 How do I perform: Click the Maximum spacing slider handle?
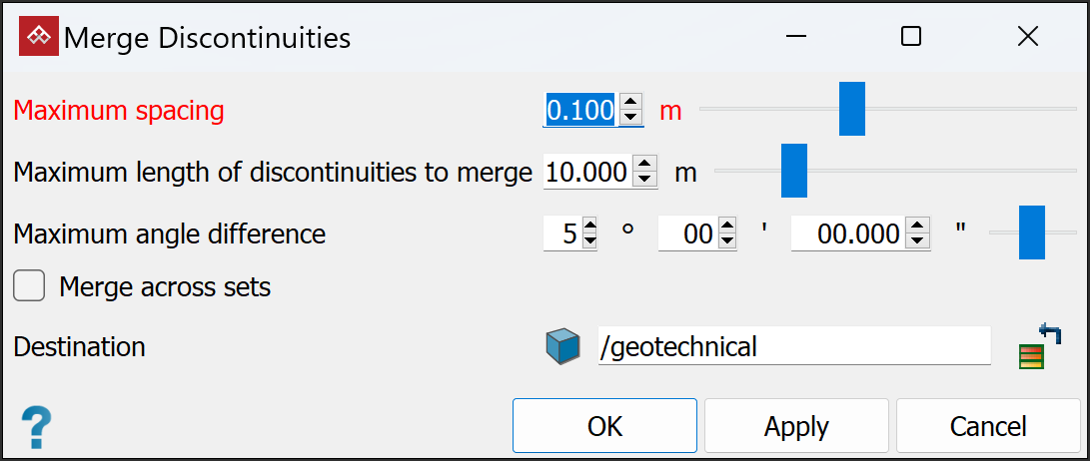click(x=851, y=109)
